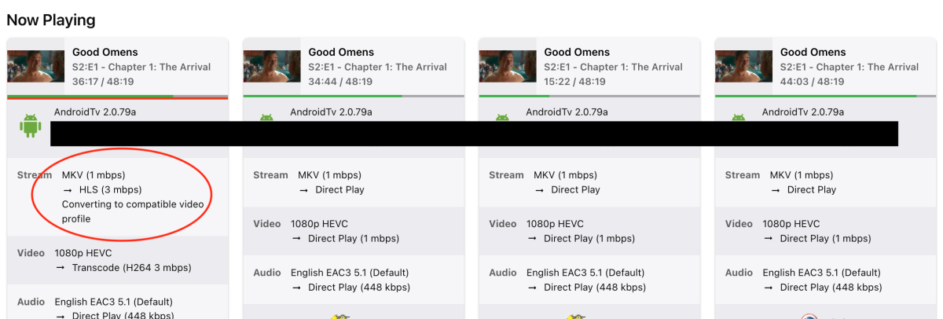Click the S2:E1 episode link in the 34:44 card

coord(377,67)
